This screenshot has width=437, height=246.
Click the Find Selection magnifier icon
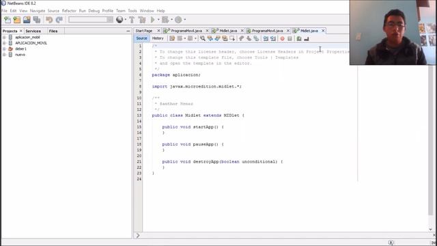pyautogui.click(x=203, y=38)
